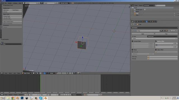
Task: Jump to first frame in timeline controls
Action: [61, 95]
